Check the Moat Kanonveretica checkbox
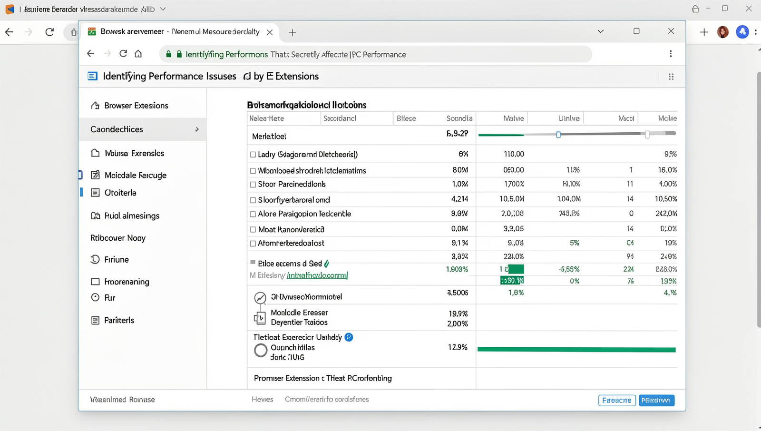The width and height of the screenshot is (761, 431). (253, 230)
